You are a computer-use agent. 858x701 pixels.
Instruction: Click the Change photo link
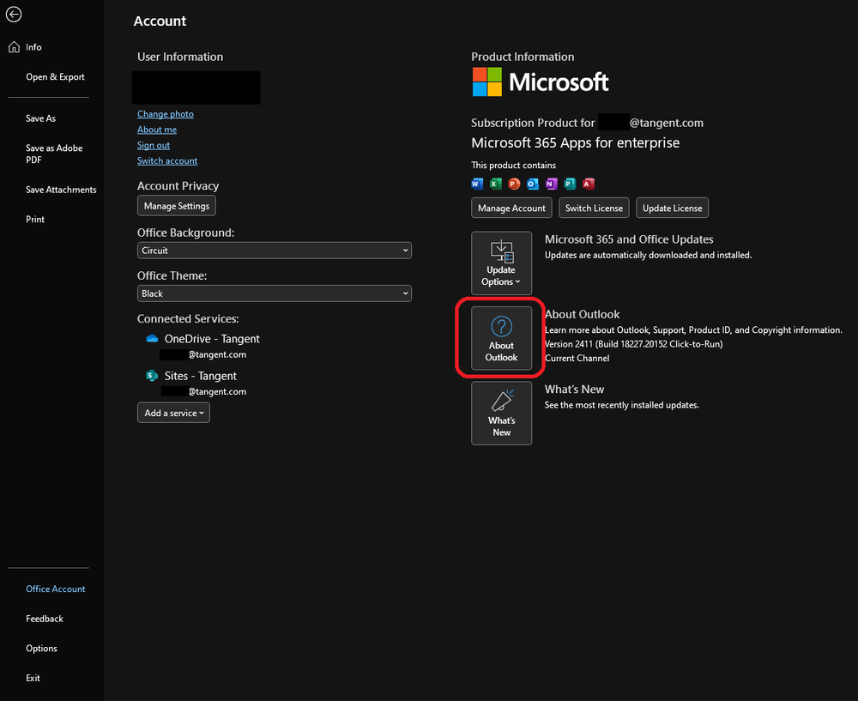(166, 114)
